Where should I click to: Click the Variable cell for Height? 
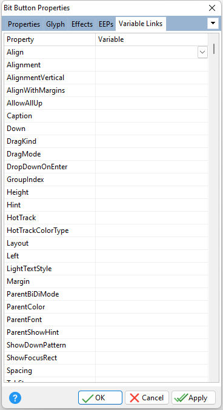[x=151, y=192]
